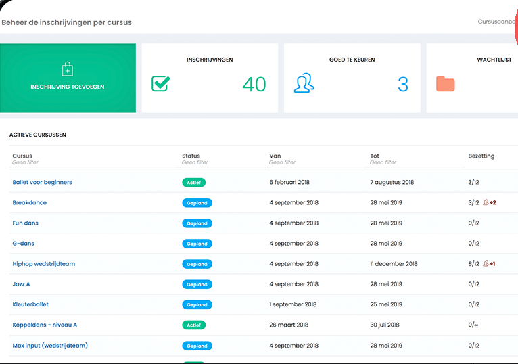Screen dimensions: 518x364
Task: Click the orange folder Wachtlijst icon
Action: click(x=446, y=84)
